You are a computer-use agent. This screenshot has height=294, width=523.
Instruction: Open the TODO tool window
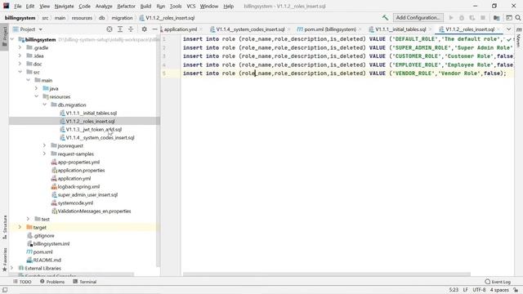coord(22,282)
